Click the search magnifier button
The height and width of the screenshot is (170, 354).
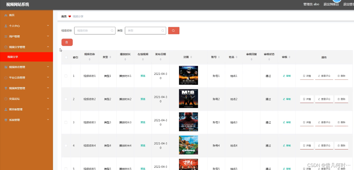[174, 30]
